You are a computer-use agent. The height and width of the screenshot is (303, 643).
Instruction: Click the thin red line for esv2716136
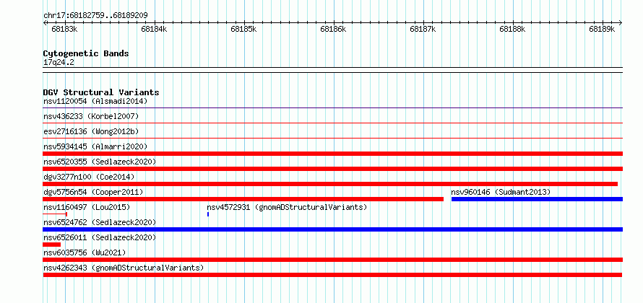pos(332,139)
